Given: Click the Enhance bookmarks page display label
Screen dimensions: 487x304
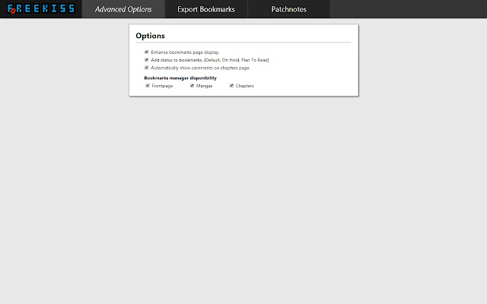Looking at the screenshot, I should pos(185,52).
